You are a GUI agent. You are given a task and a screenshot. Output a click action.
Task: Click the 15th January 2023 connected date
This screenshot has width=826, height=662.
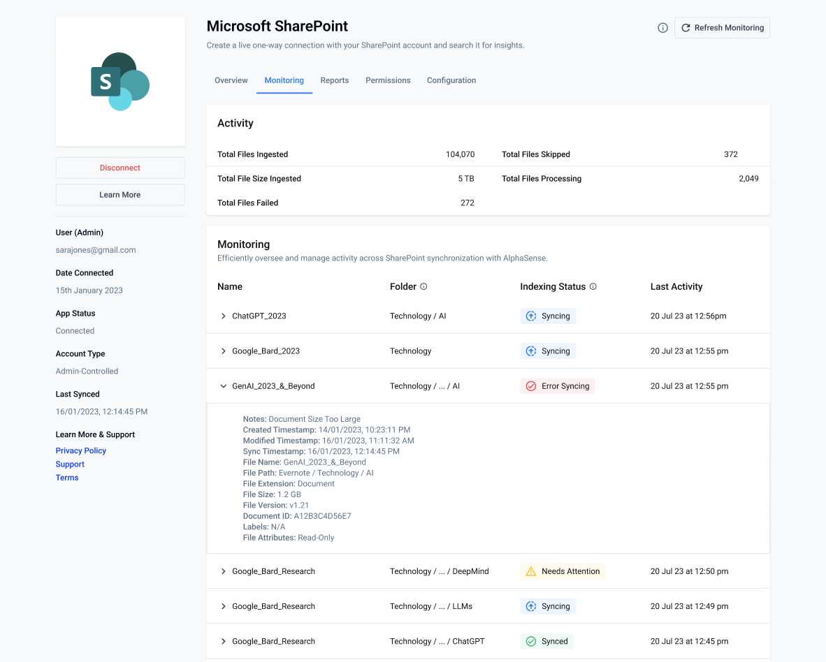(x=89, y=290)
